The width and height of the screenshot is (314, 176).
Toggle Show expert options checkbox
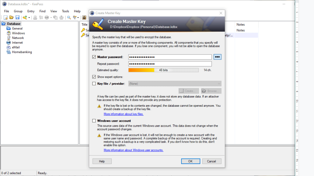coord(94,77)
